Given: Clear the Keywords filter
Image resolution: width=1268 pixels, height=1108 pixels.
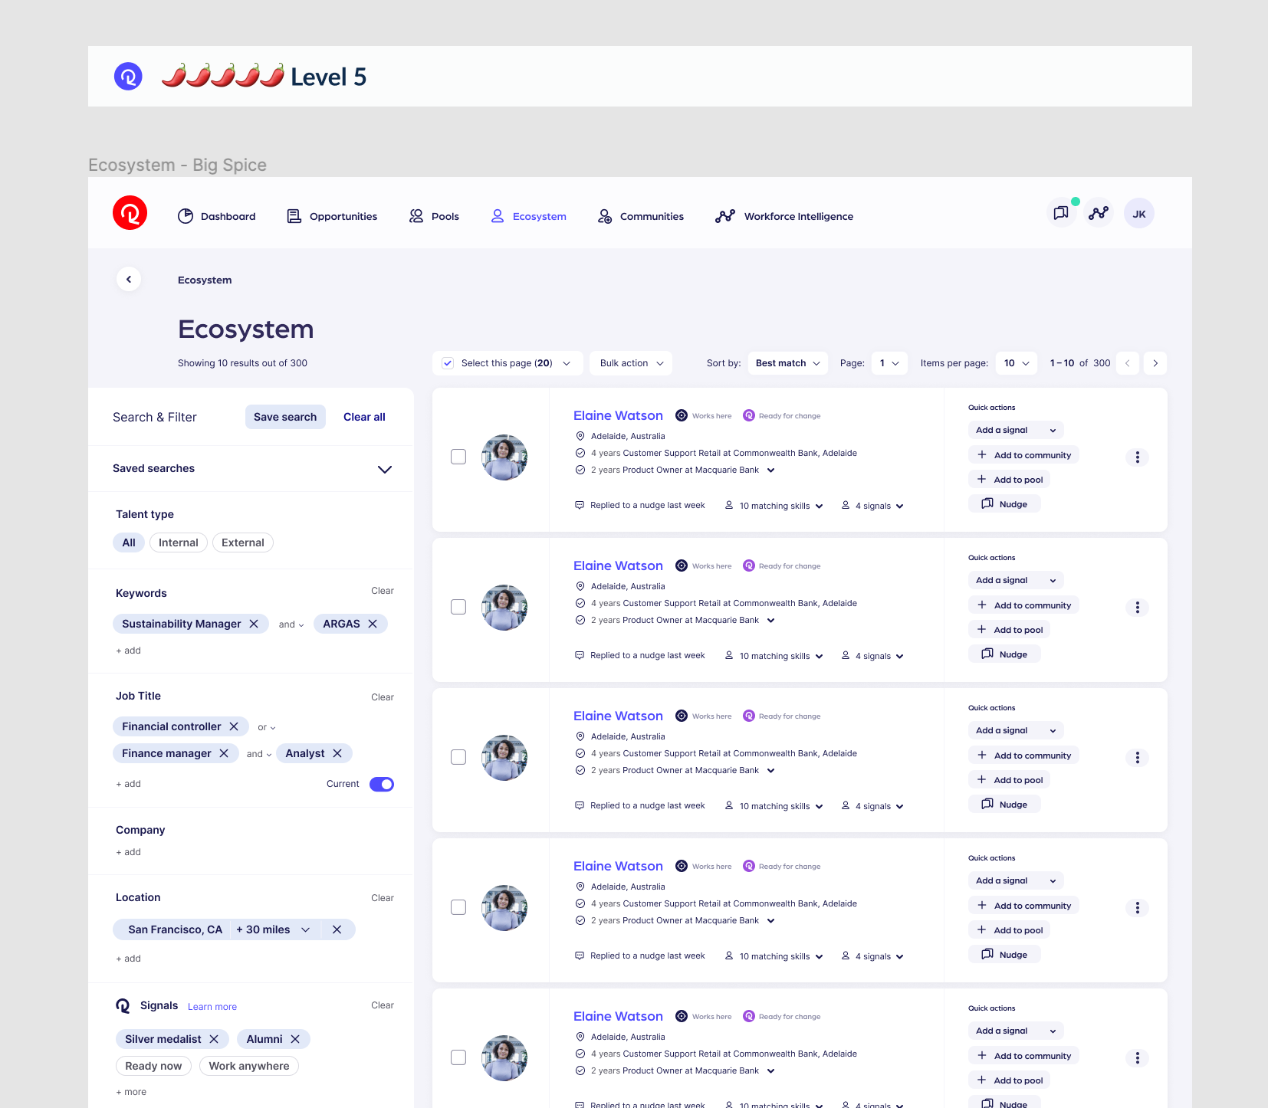Looking at the screenshot, I should 383,591.
